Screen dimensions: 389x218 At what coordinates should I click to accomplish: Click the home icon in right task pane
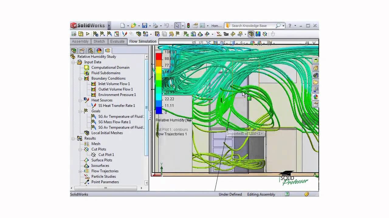tap(316, 68)
